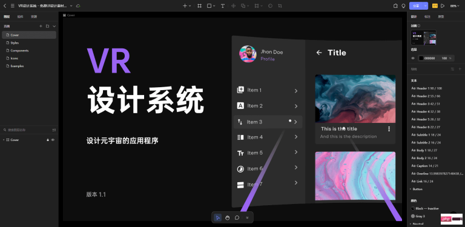
Task: Open the Components page
Action: pos(29,50)
